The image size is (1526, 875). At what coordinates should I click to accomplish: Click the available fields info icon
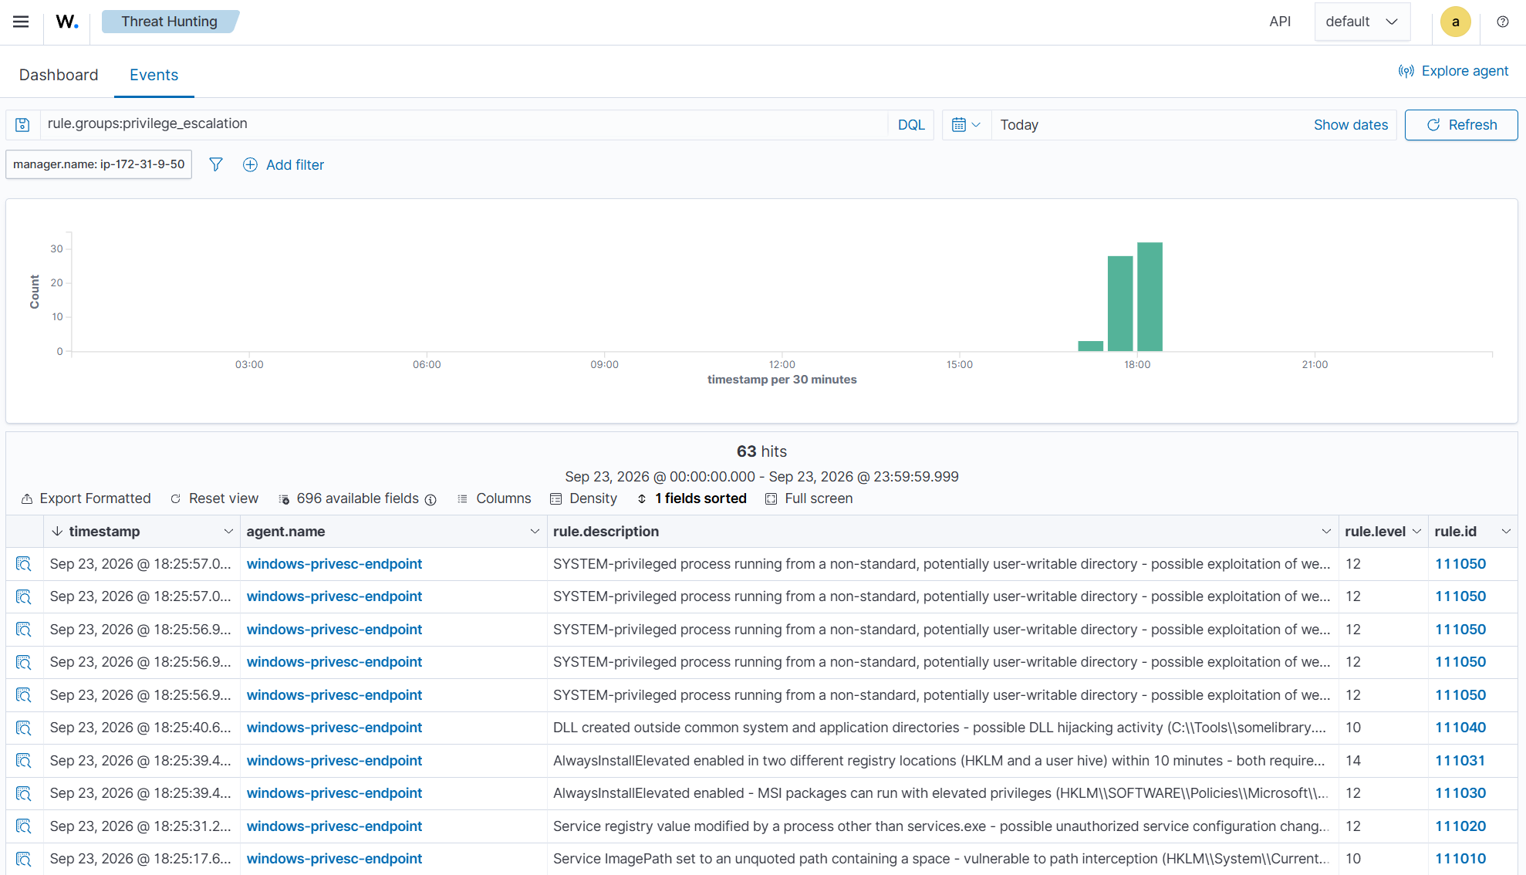[430, 499]
